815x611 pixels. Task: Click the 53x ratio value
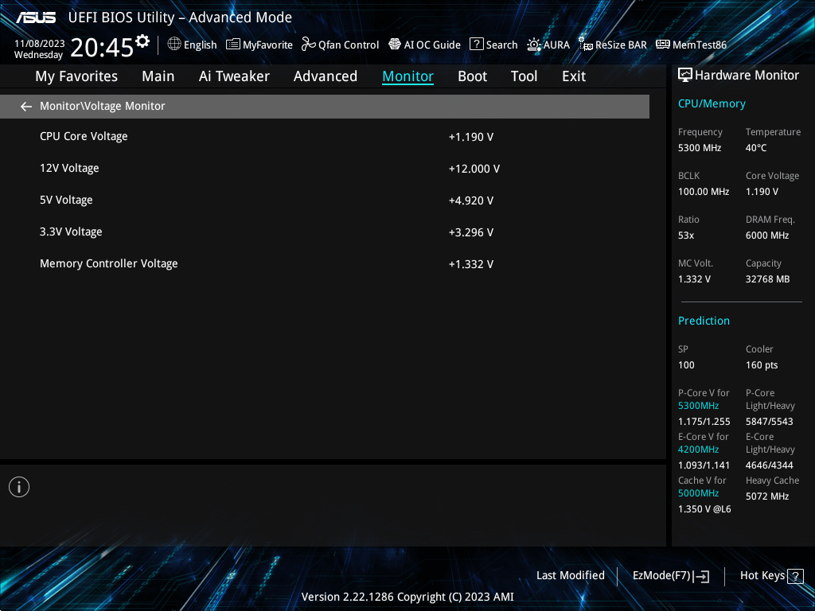pyautogui.click(x=686, y=235)
